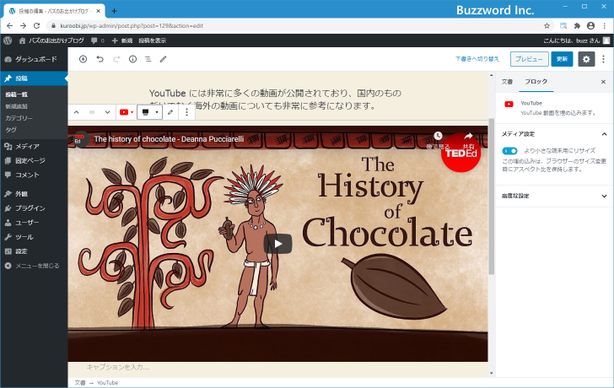The image size is (614, 388).
Task: Click the editor vertical scrollbar
Action: tap(492, 196)
